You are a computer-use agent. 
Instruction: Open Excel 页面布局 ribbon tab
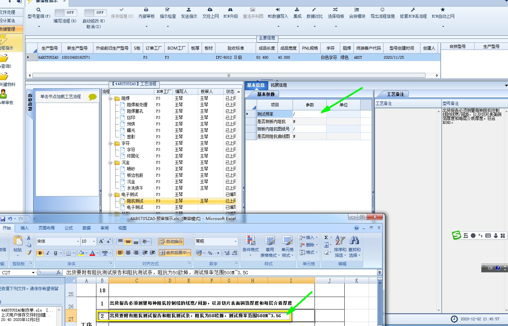(46, 228)
